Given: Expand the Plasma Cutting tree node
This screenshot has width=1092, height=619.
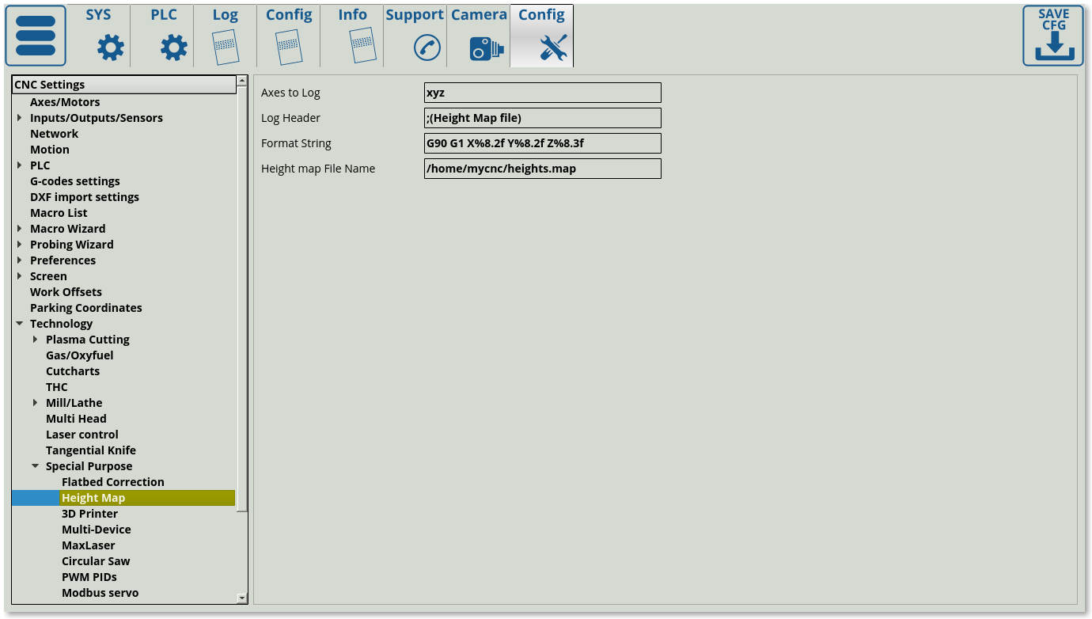Looking at the screenshot, I should pos(36,340).
